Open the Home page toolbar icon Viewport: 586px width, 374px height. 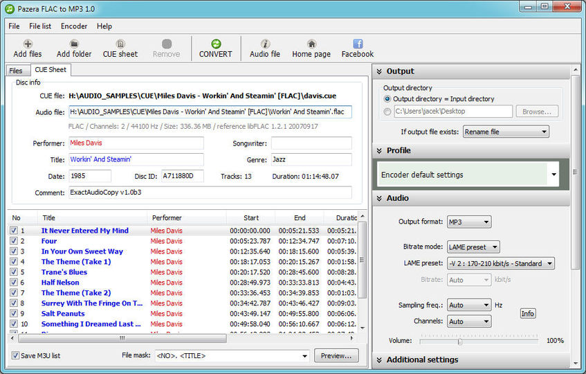click(311, 44)
